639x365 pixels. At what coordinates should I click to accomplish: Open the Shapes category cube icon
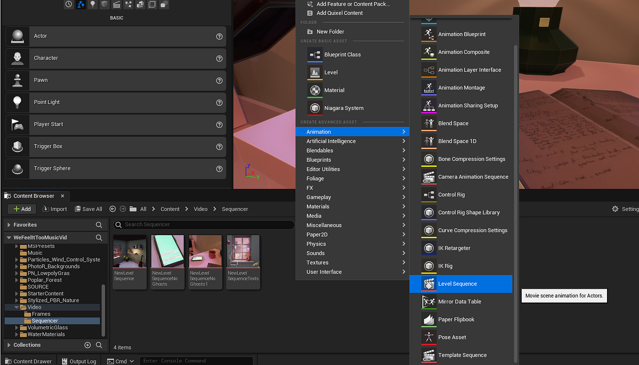pyautogui.click(x=105, y=4)
